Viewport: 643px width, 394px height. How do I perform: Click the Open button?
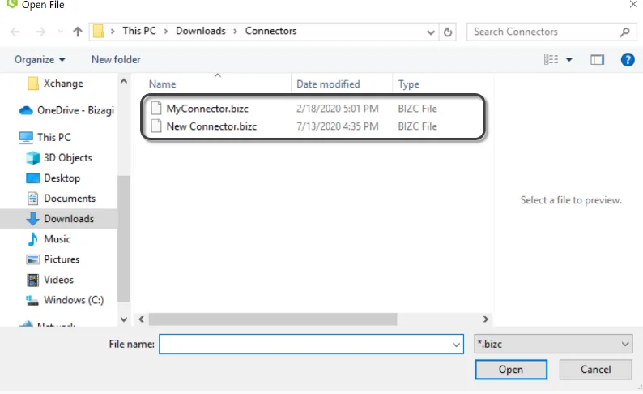tap(511, 370)
